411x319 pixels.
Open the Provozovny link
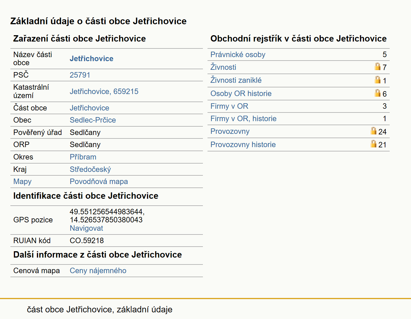coord(230,131)
